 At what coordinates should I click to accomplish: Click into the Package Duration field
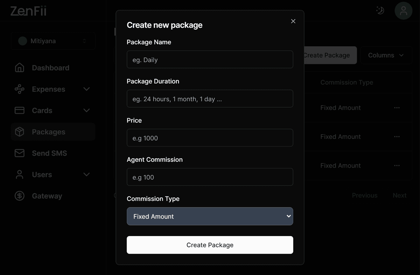pos(210,99)
